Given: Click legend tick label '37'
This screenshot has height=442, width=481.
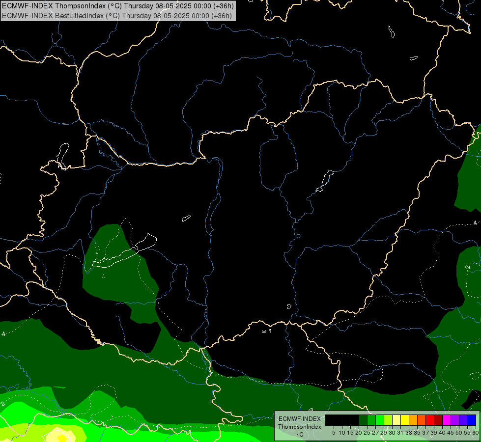Looking at the screenshot, I should click(x=425, y=433).
